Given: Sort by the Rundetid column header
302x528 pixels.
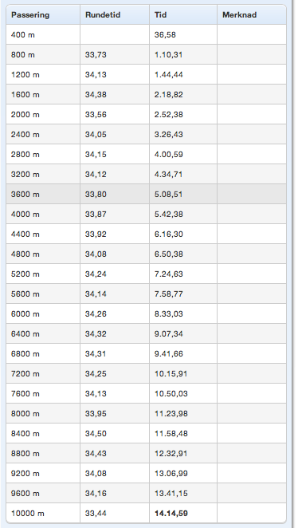Looking at the screenshot, I should pyautogui.click(x=115, y=15).
